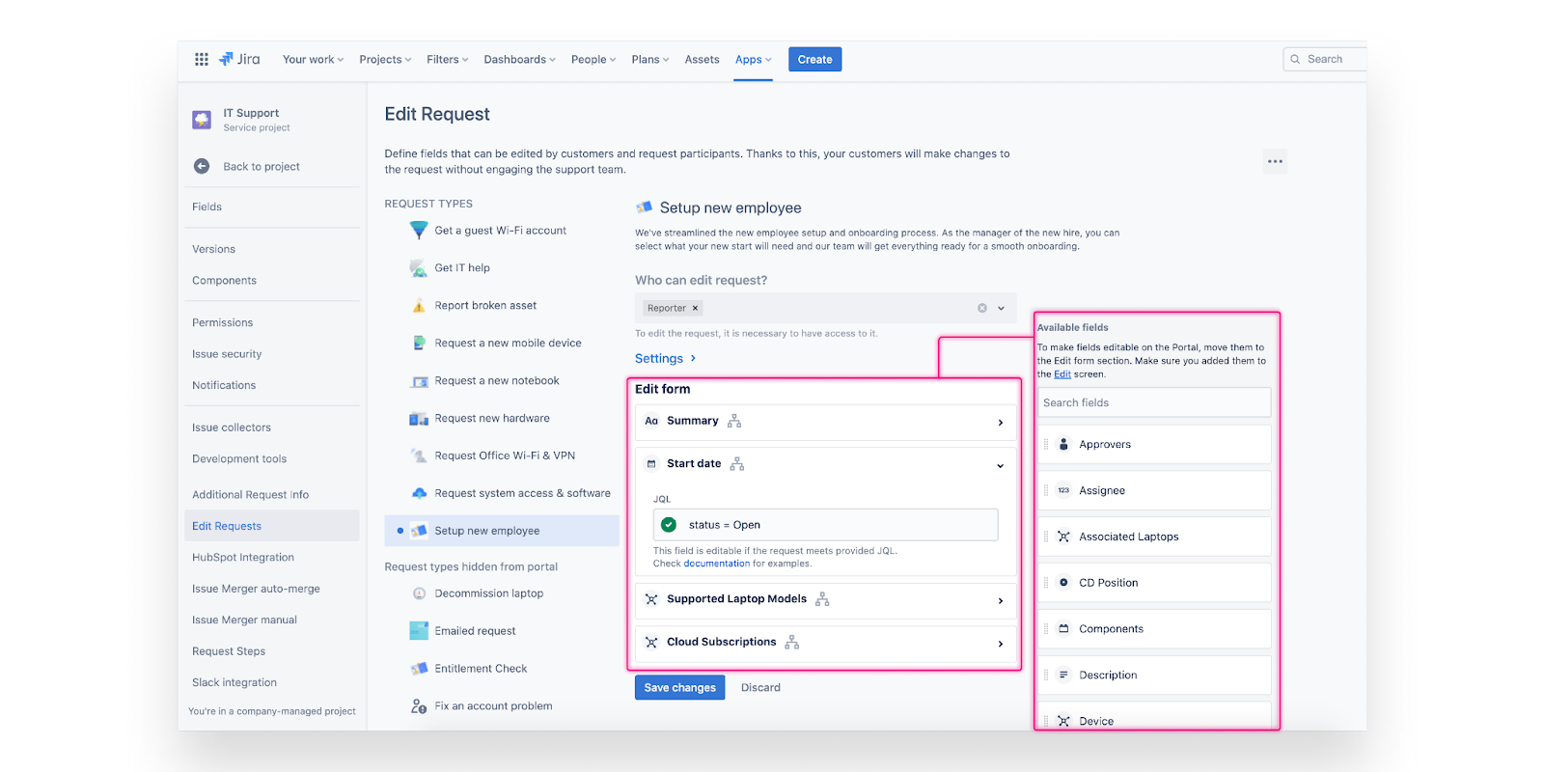Click the Discard button
Screen dimensions: 1544x772
pyautogui.click(x=760, y=687)
